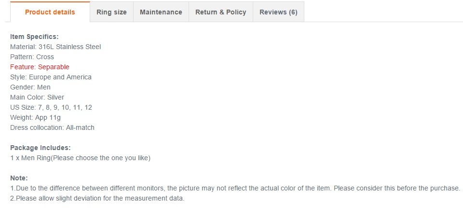Image resolution: width=463 pixels, height=215 pixels.
Task: Click the note about measurement deviation
Action: click(x=97, y=198)
